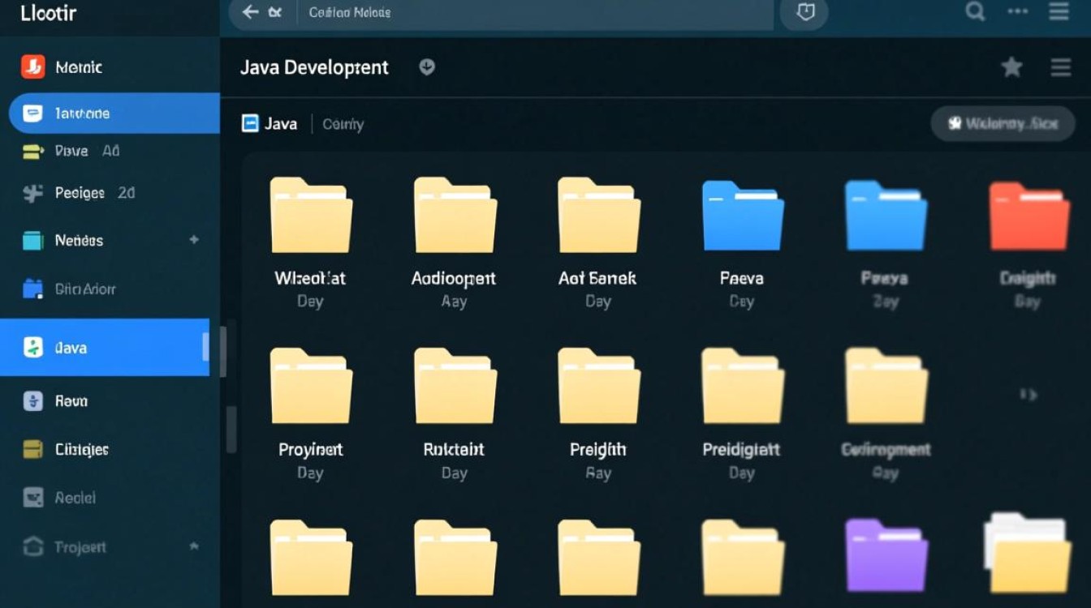This screenshot has width=1091, height=608.
Task: Select the Java item in the sidebar
Action: pyautogui.click(x=104, y=348)
